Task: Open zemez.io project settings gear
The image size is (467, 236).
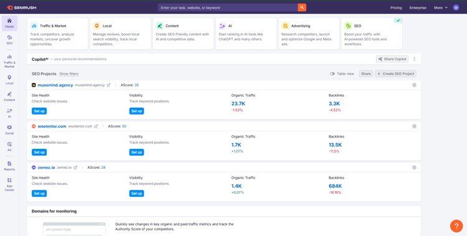Action: pyautogui.click(x=414, y=168)
